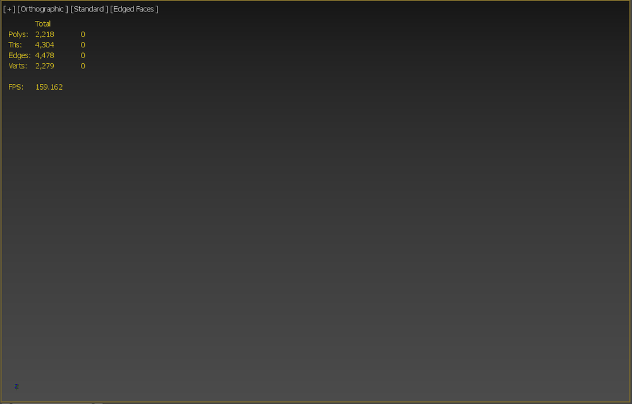Click the Tris total value 4,304
This screenshot has width=632, height=404.
coord(44,45)
